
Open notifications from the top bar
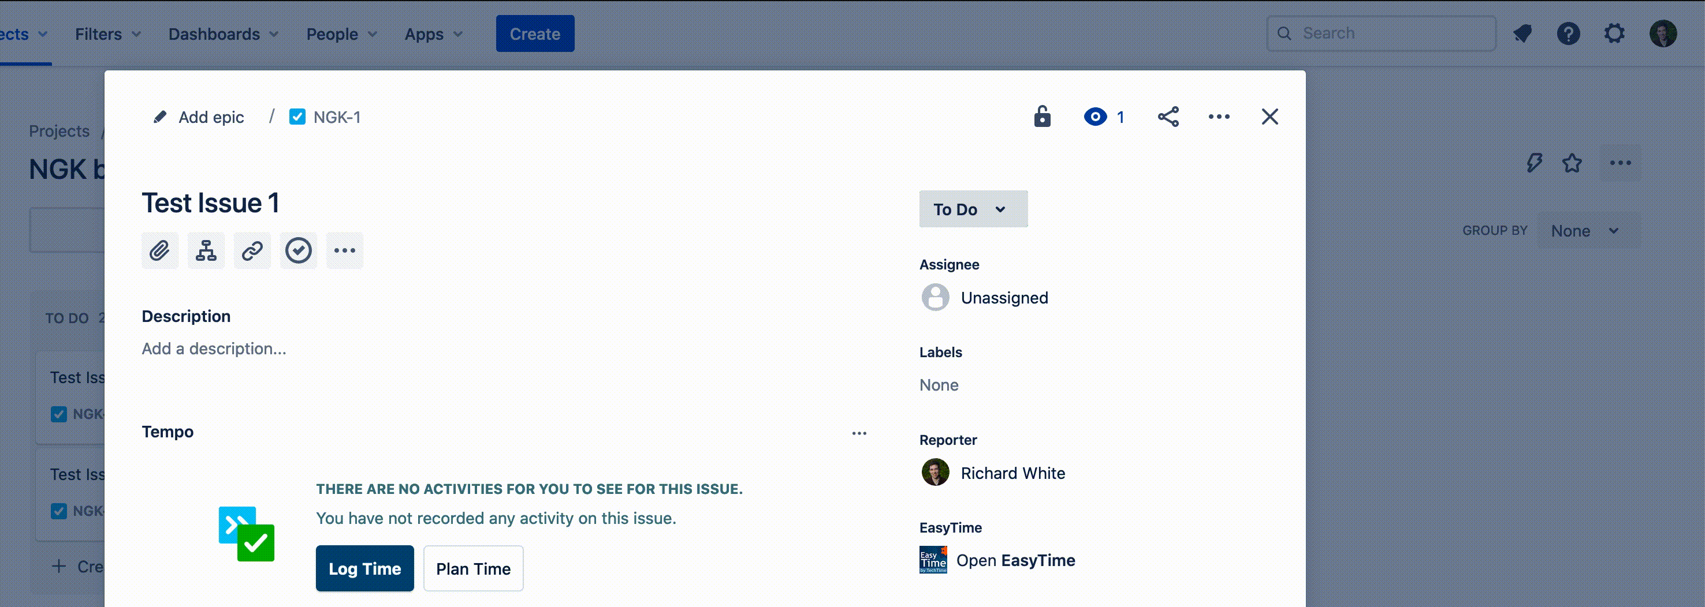[1522, 33]
